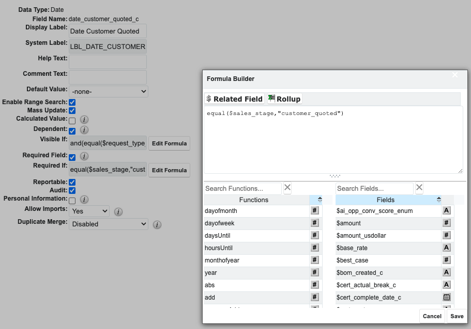Image resolution: width=471 pixels, height=329 pixels.
Task: Close the Formula Builder dialog
Action: 455,75
